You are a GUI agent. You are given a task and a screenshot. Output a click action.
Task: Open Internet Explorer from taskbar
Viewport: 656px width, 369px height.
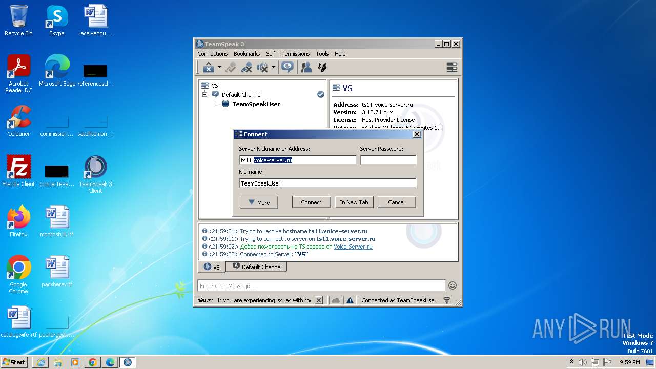pos(40,362)
